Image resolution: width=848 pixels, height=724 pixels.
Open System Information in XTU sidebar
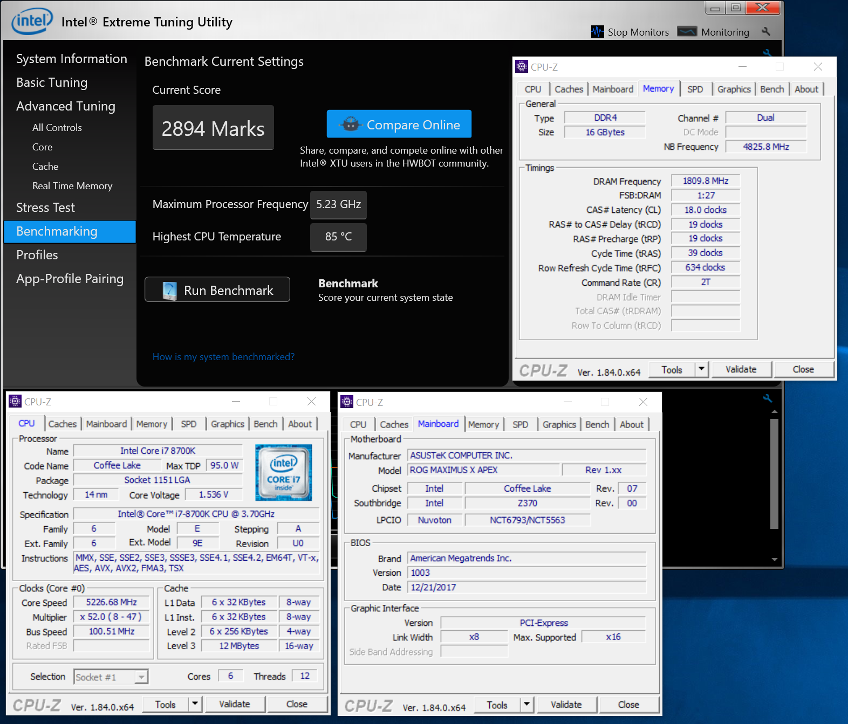[x=72, y=59]
